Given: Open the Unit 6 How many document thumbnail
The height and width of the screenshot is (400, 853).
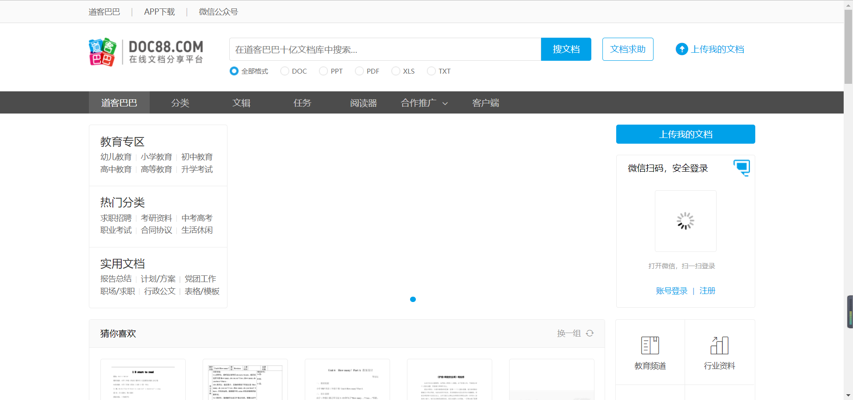Looking at the screenshot, I should pos(347,379).
